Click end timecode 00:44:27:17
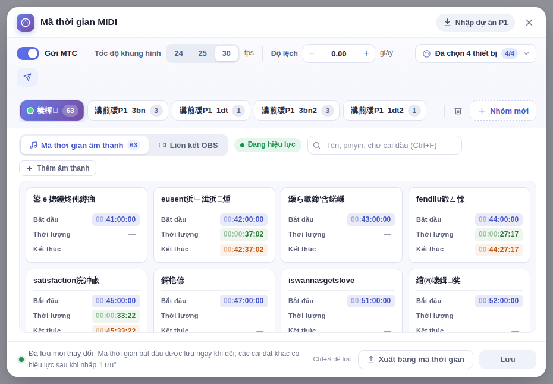This screenshot has height=384, width=553. [499, 250]
